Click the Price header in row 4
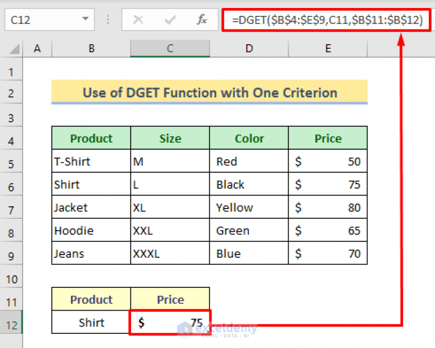This screenshot has width=435, height=348. pos(328,138)
